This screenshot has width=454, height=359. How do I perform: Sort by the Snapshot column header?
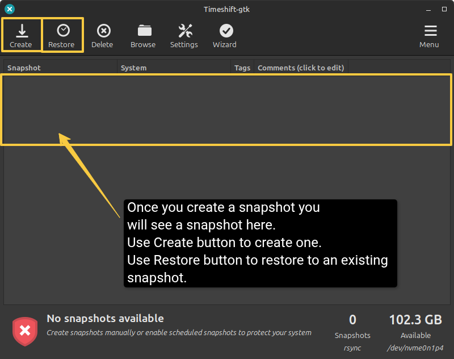pyautogui.click(x=60, y=68)
